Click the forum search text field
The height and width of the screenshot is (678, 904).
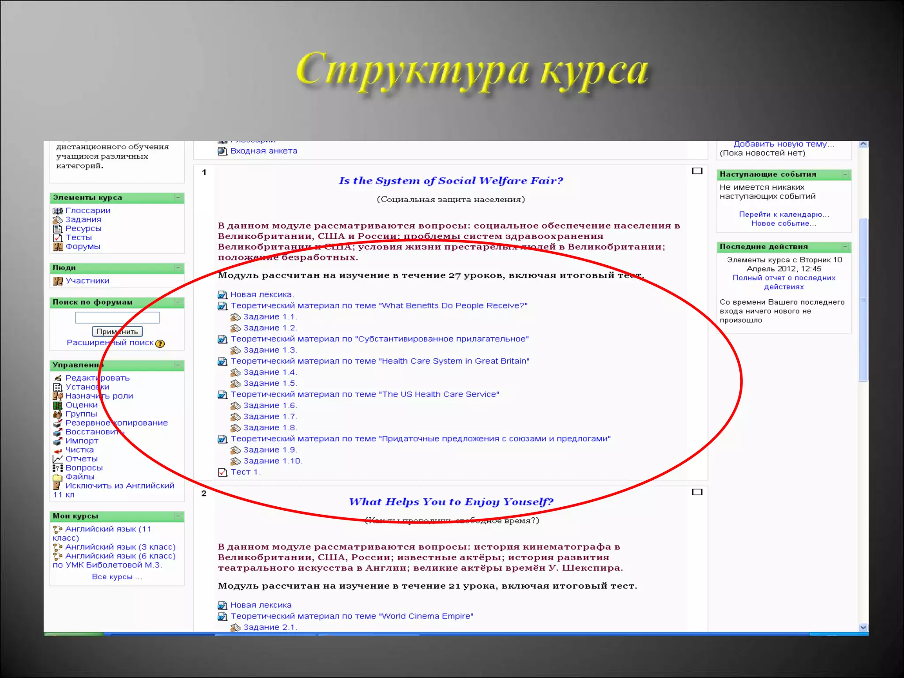click(117, 317)
